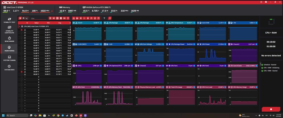283x118 pixels.
Task: Click the elapsed time 00:18:02
Action: [x=271, y=42]
